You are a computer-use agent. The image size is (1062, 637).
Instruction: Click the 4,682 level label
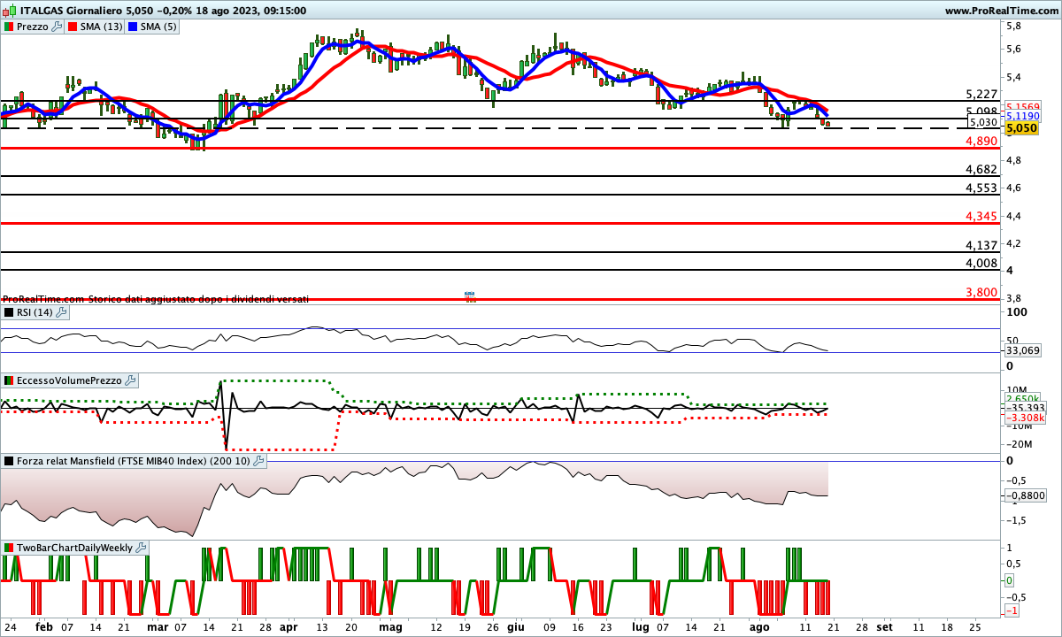point(981,169)
